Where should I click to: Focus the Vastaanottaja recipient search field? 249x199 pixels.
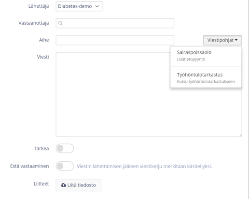(115, 23)
